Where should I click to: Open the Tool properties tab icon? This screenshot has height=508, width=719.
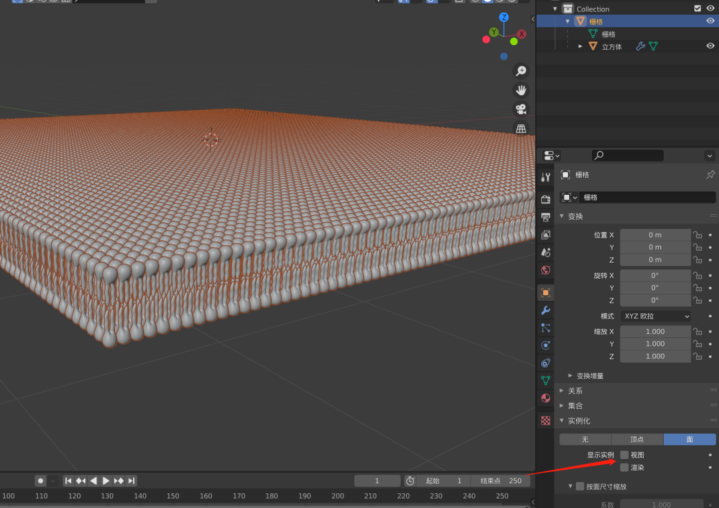[546, 178]
